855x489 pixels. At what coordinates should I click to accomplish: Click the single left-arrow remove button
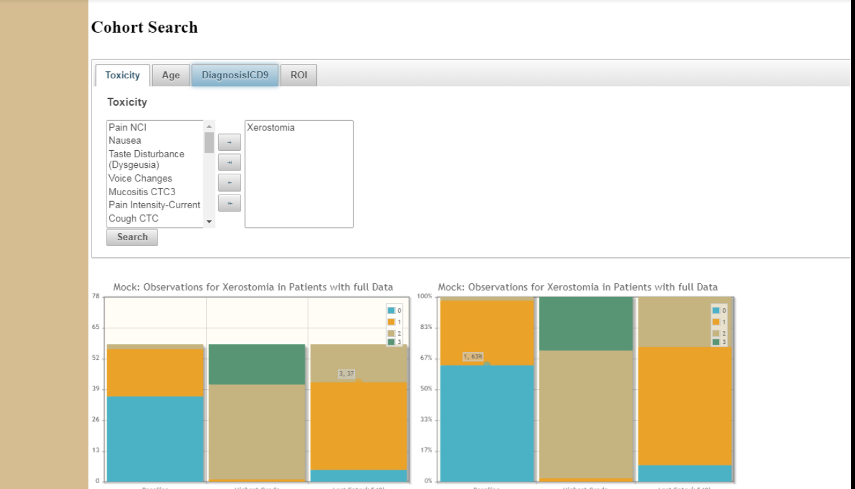(x=229, y=182)
